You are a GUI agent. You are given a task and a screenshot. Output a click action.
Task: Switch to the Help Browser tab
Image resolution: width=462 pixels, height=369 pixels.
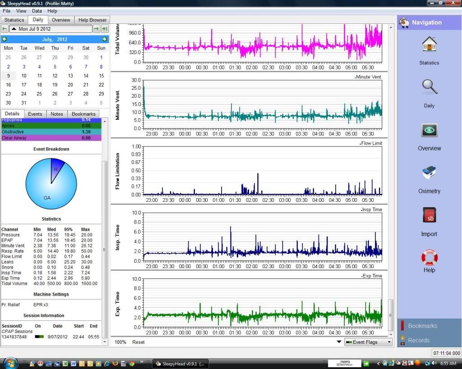pos(92,20)
